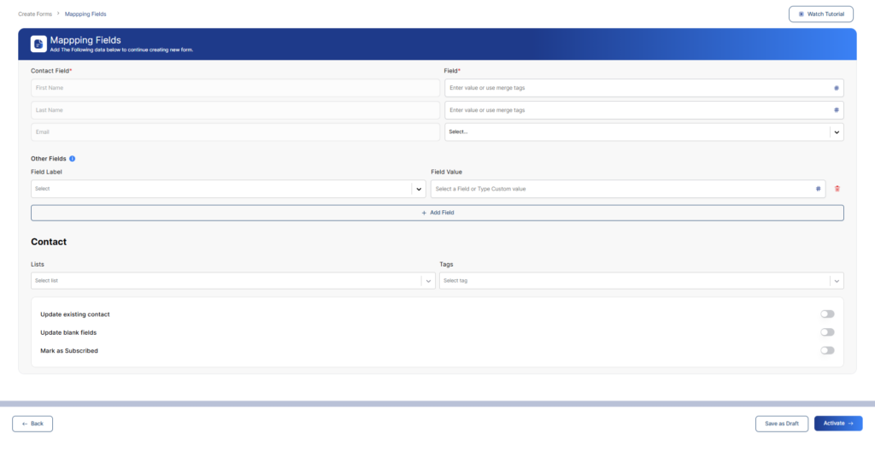Viewport: 875px width, 463px height.
Task: Go to Create Forms breadcrumb
Action: [35, 15]
